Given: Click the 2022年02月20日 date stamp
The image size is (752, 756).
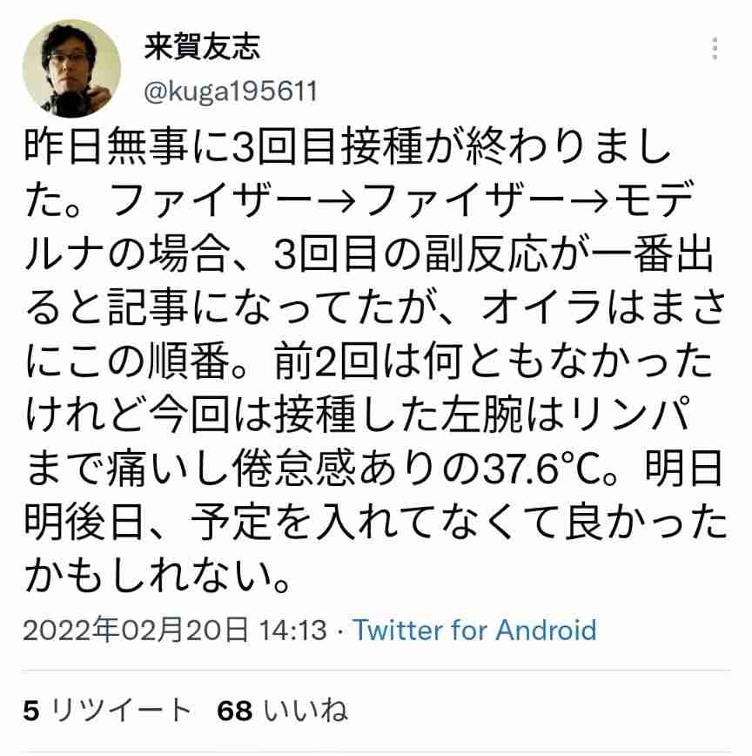Looking at the screenshot, I should (136, 630).
